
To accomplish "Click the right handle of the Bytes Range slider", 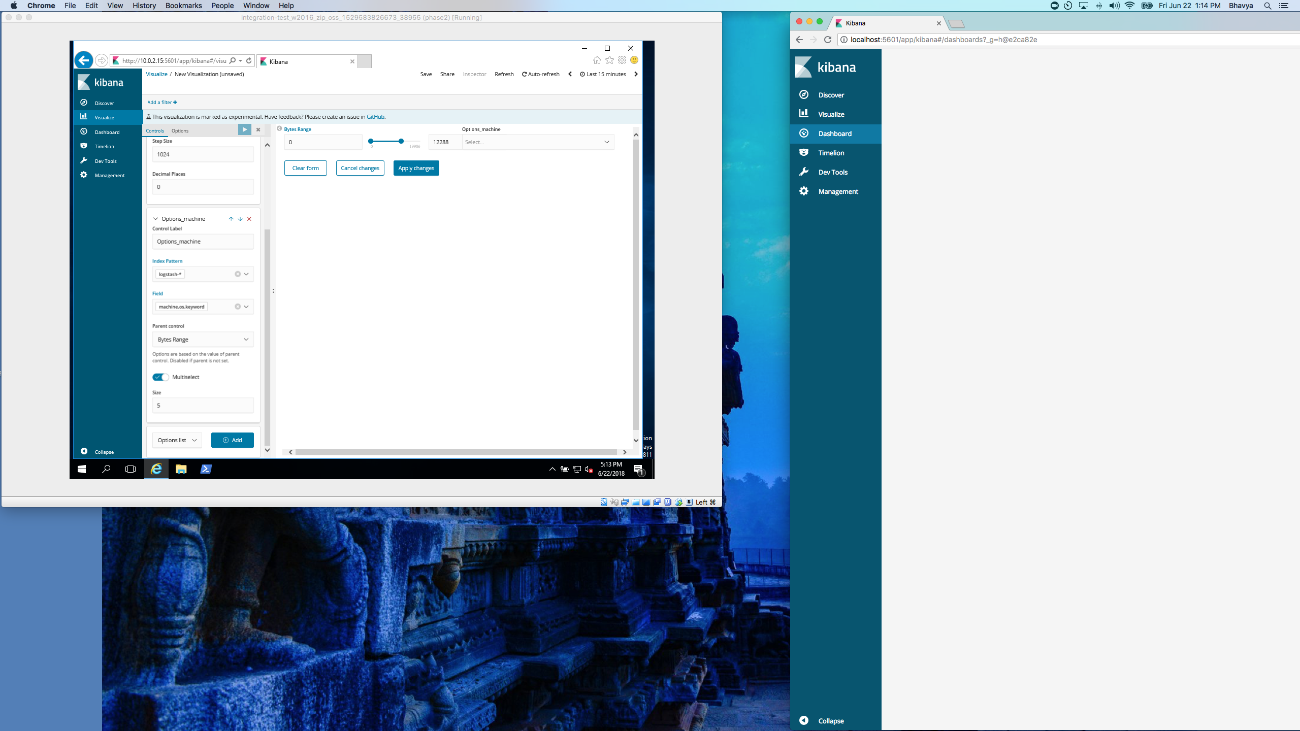I will 400,142.
